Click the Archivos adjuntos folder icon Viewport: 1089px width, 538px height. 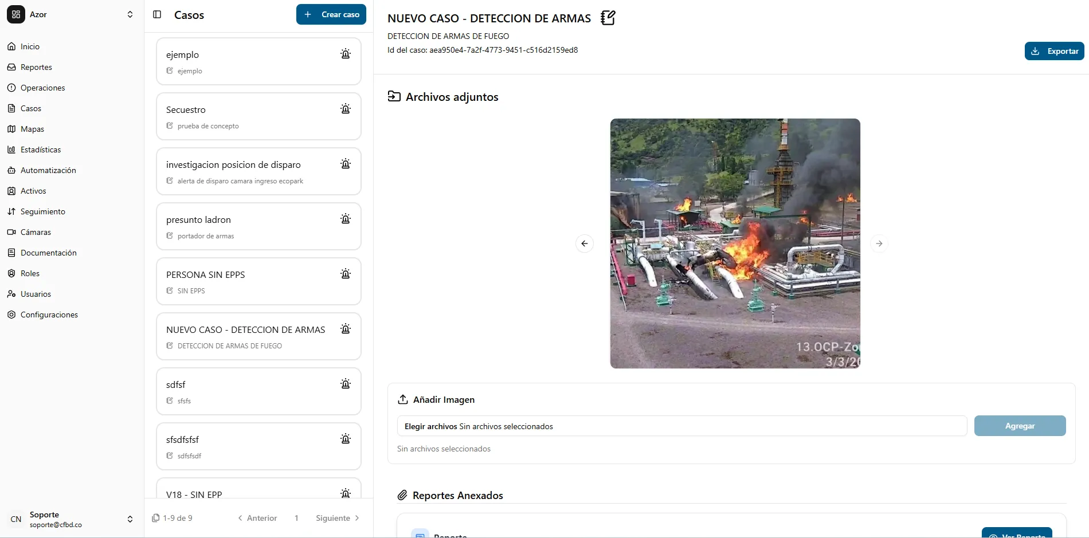394,96
